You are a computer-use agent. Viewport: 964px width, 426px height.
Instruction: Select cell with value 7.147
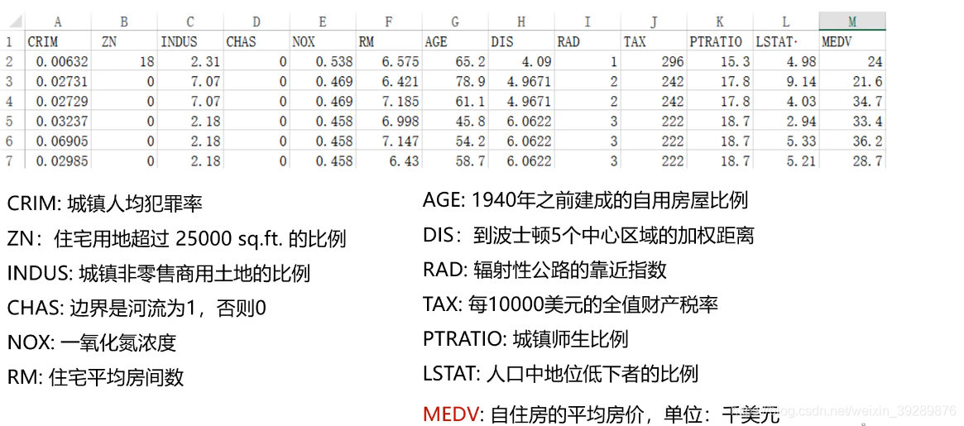[388, 141]
